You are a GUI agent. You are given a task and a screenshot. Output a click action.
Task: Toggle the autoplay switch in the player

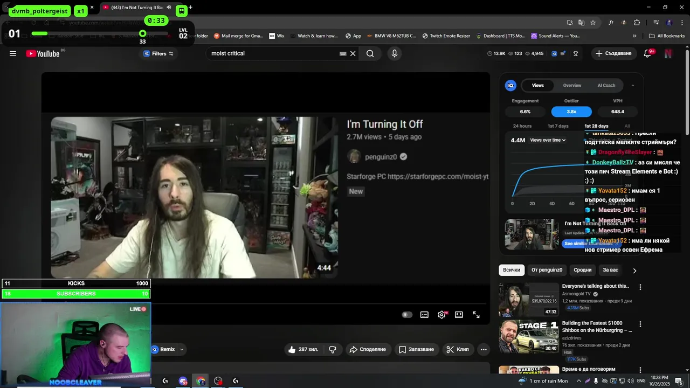coord(407,315)
